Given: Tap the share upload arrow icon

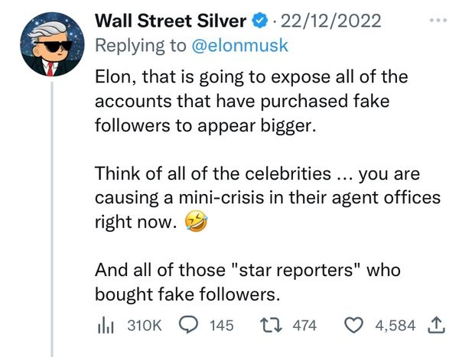Looking at the screenshot, I should [x=435, y=325].
